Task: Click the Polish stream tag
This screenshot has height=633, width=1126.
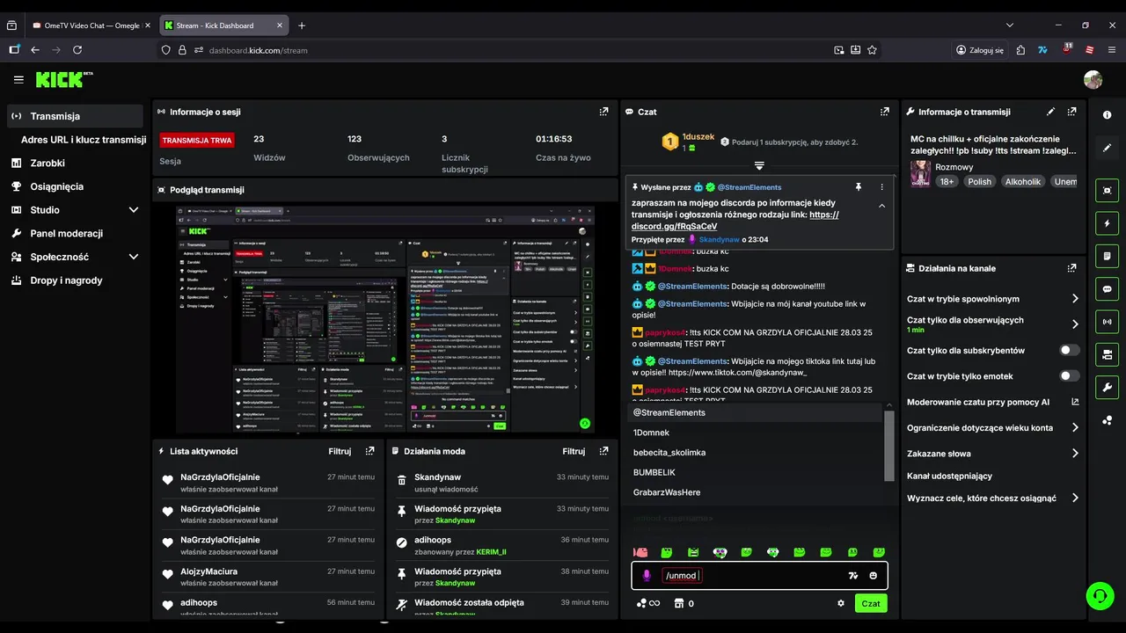Action: pyautogui.click(x=979, y=181)
